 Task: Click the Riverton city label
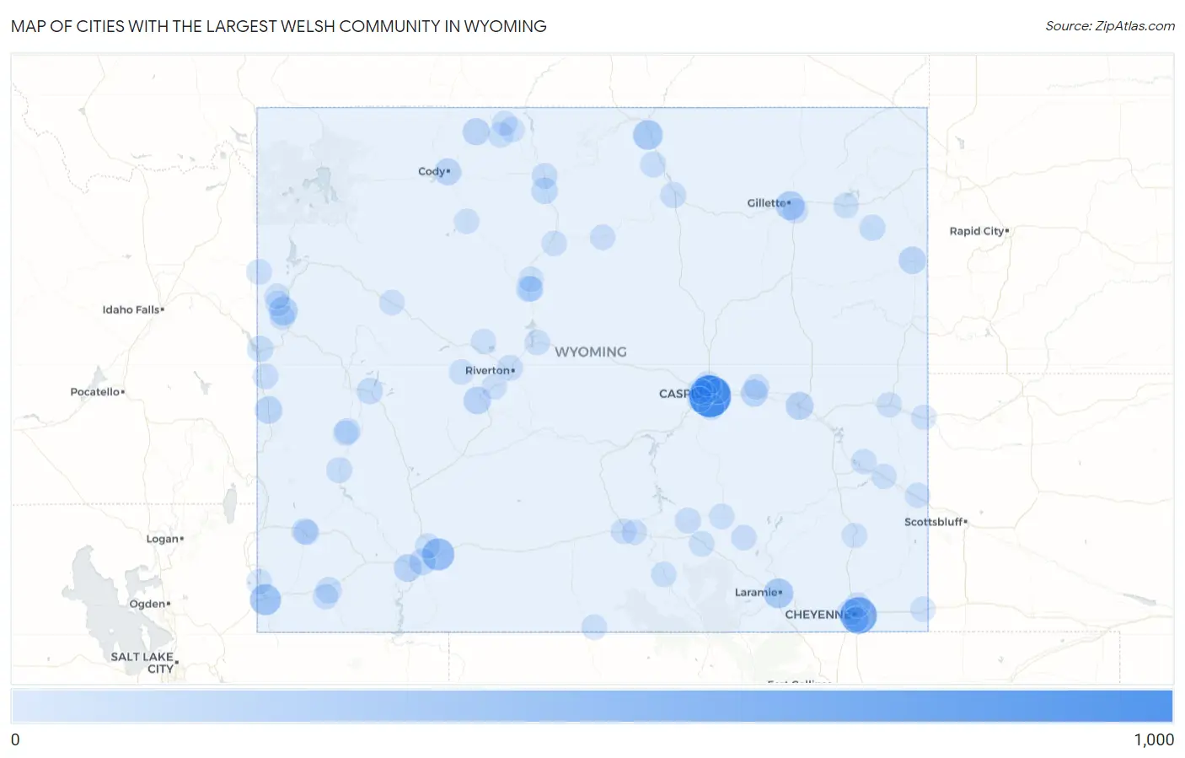[x=488, y=370]
